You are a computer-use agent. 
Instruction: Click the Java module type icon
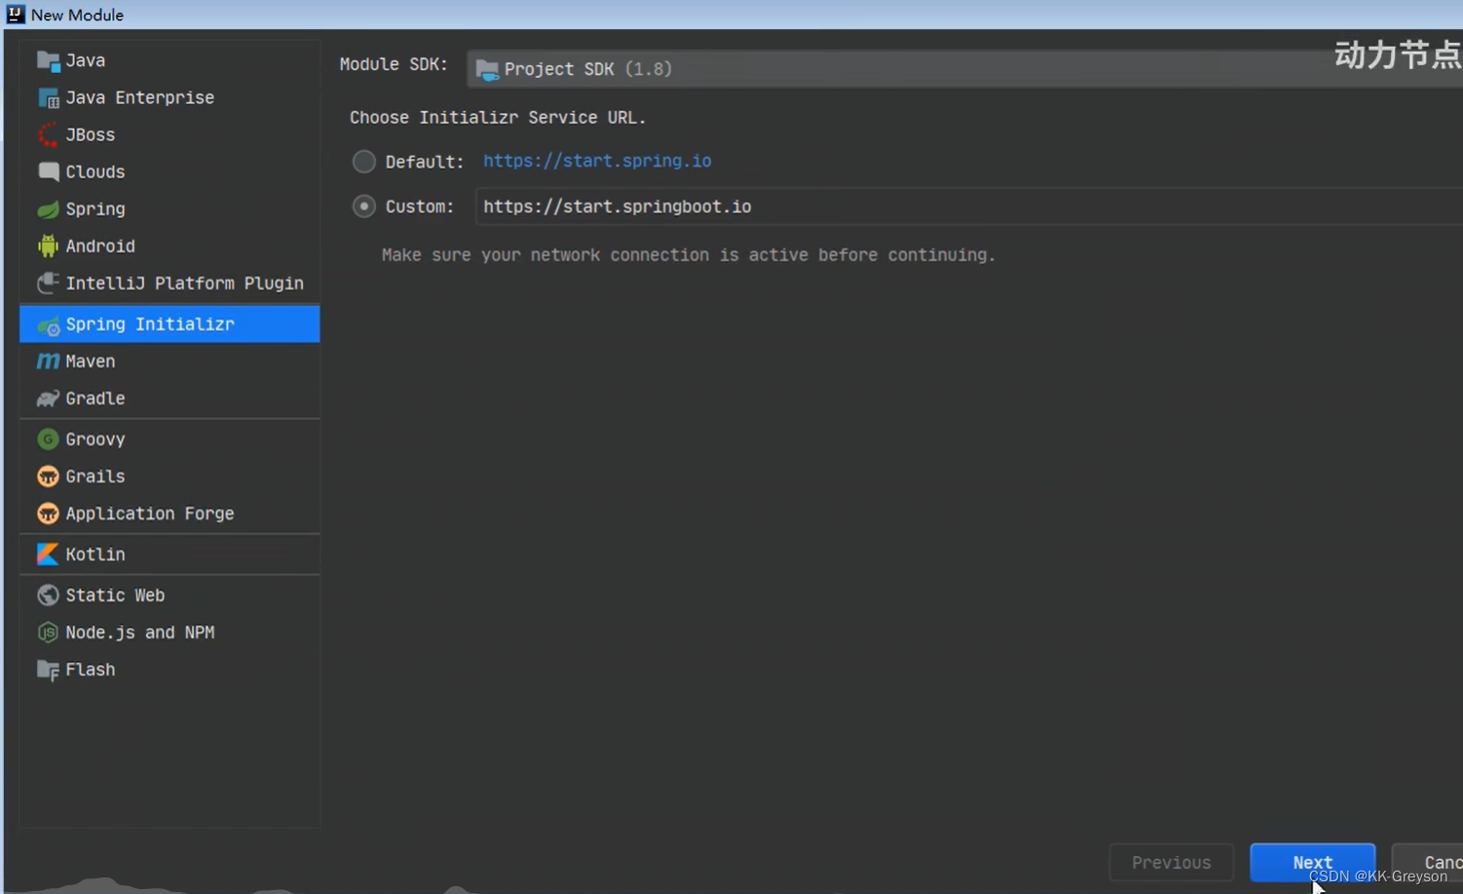[48, 60]
